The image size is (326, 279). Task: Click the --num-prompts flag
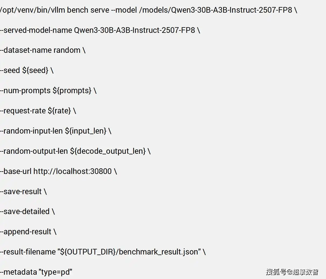point(26,91)
